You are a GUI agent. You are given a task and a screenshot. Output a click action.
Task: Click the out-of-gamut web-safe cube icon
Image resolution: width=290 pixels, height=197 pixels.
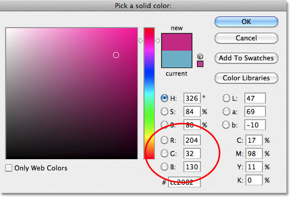tap(200, 56)
